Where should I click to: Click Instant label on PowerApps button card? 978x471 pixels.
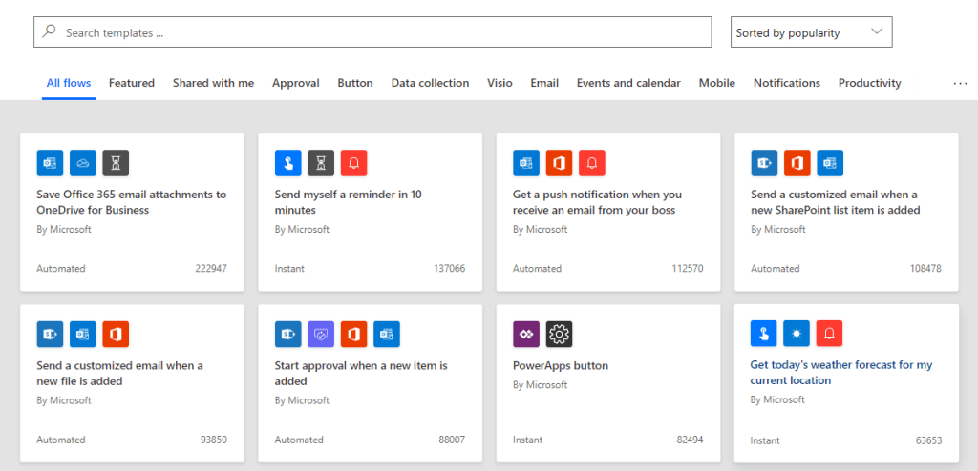point(527,440)
